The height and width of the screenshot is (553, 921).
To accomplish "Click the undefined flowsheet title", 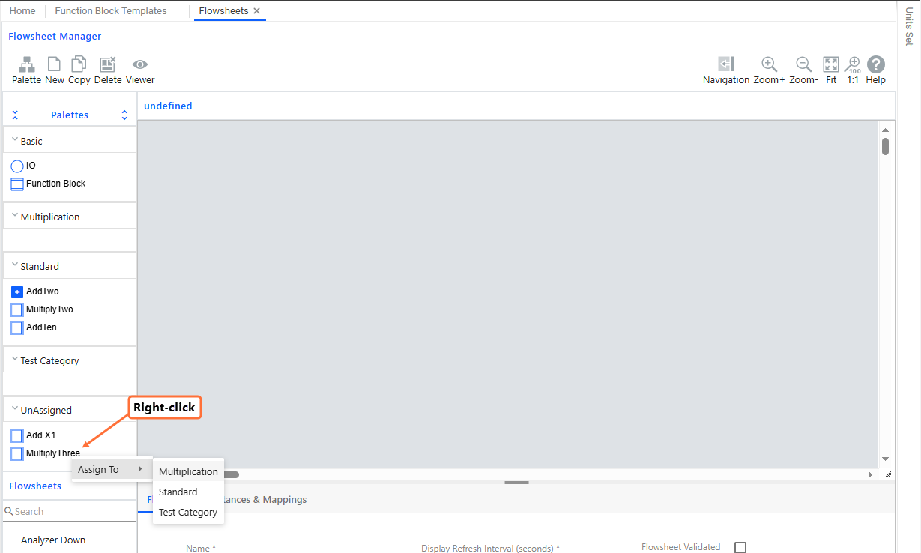I will pyautogui.click(x=168, y=106).
